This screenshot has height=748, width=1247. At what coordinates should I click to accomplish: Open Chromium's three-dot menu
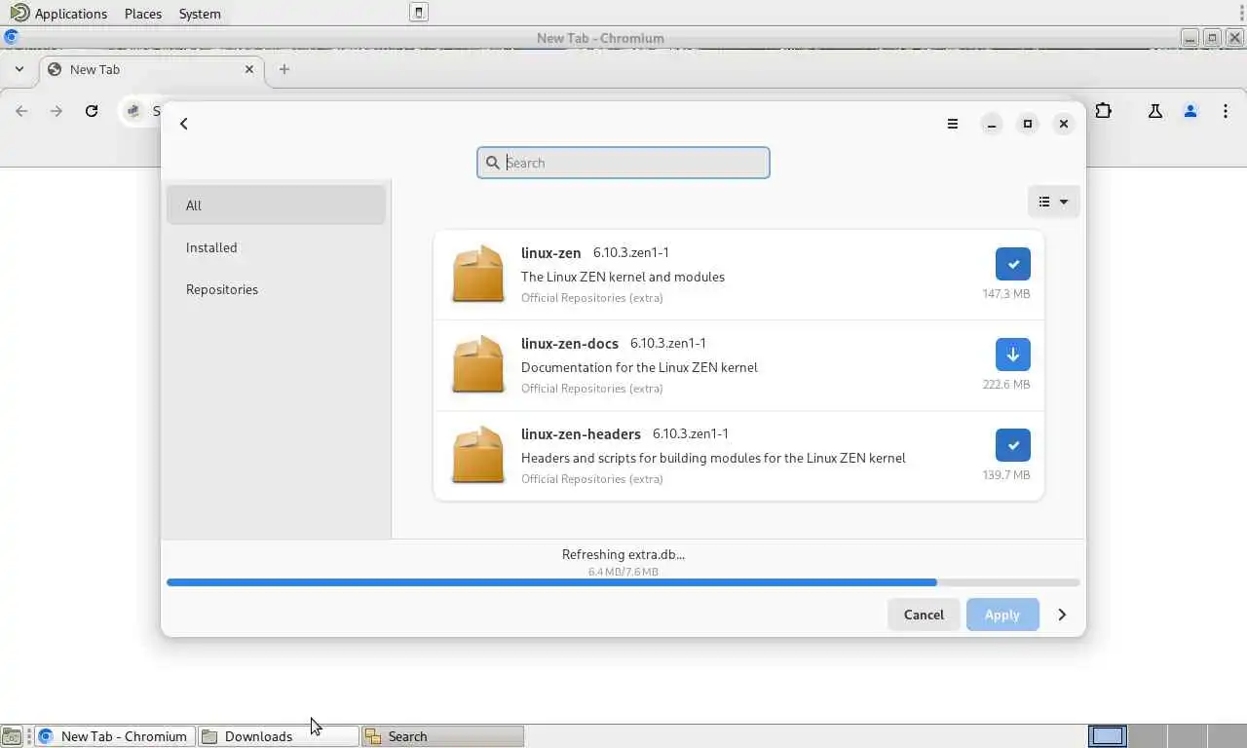pos(1226,111)
